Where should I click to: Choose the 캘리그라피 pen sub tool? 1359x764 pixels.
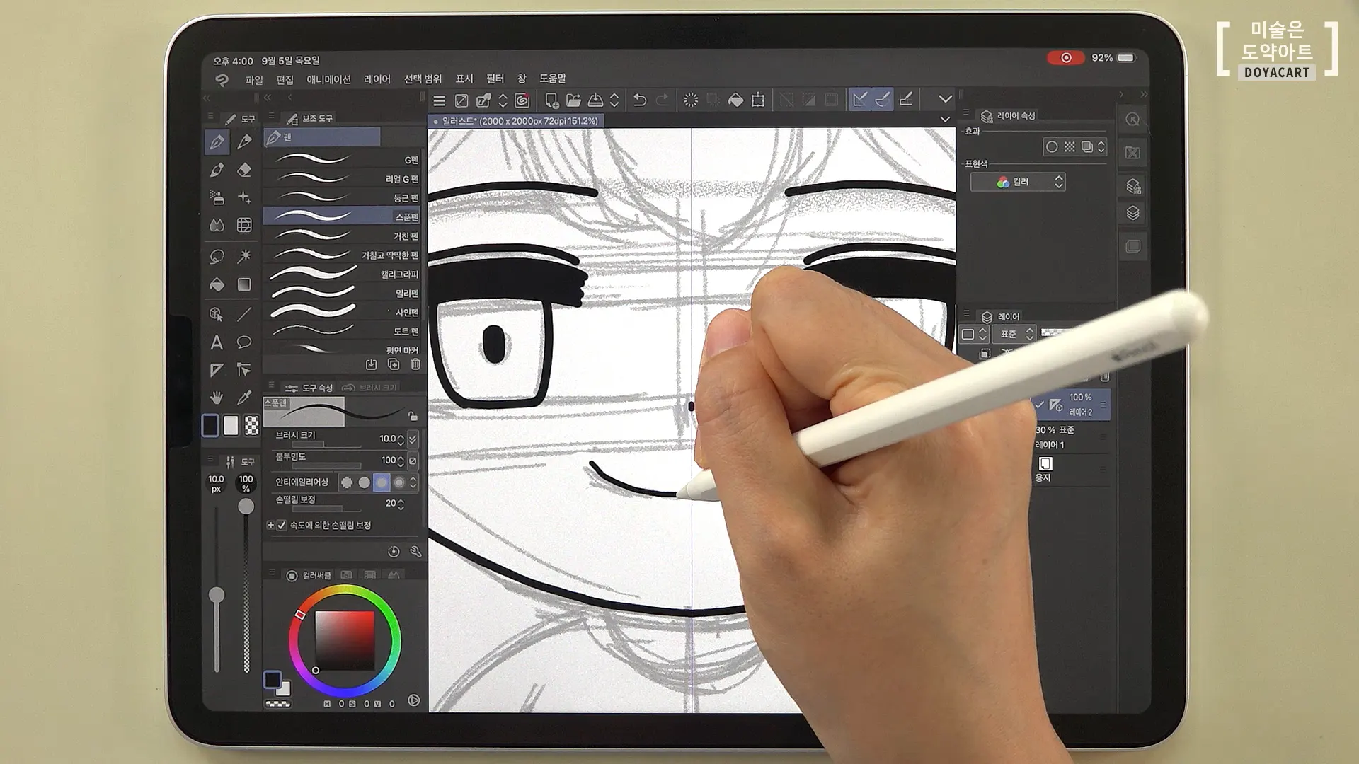(343, 274)
